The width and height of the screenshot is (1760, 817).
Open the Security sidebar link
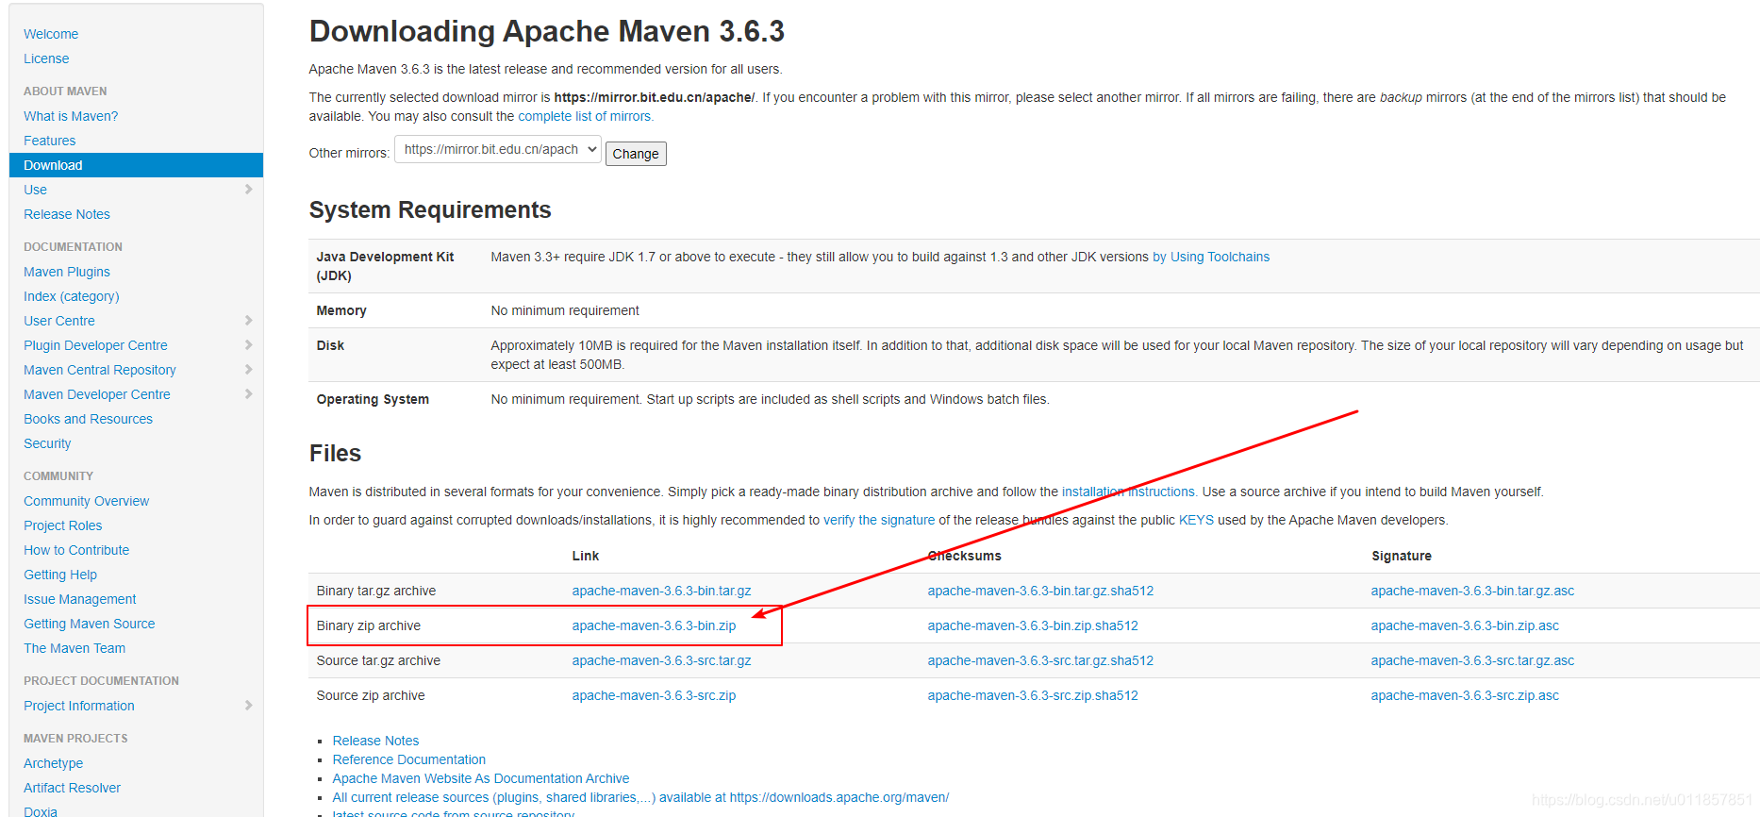pos(47,443)
